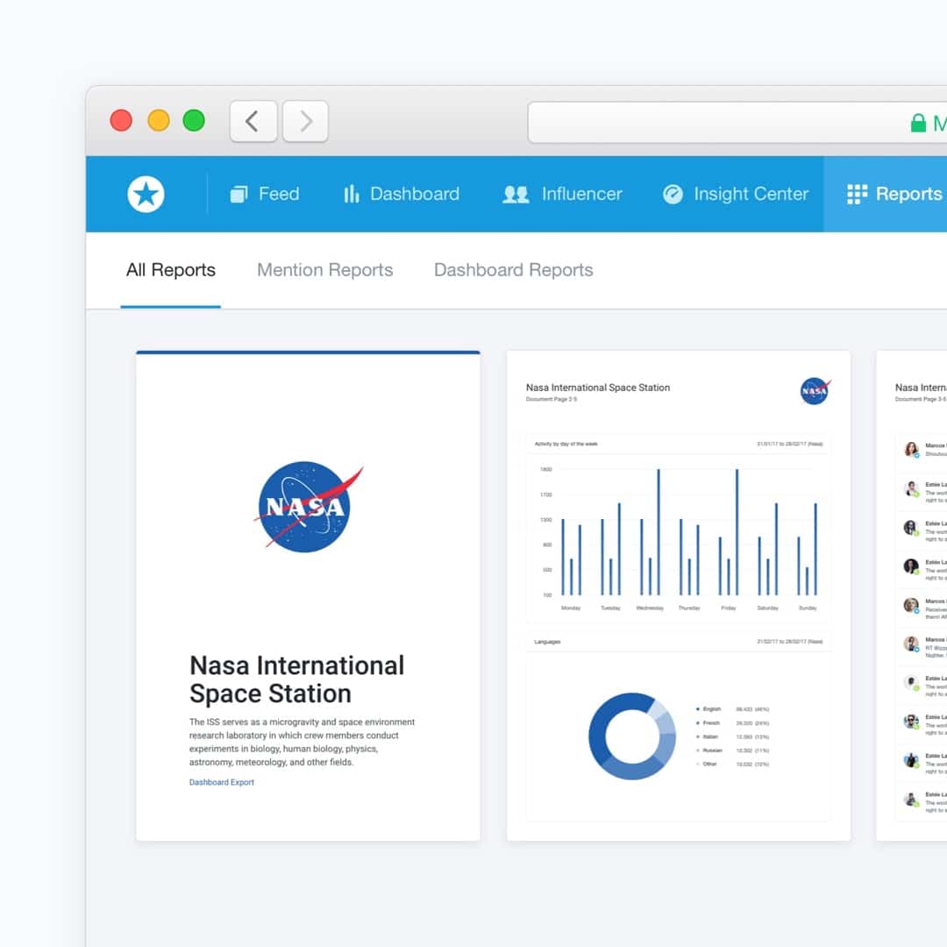Click the browser address bar
Image resolution: width=947 pixels, height=947 pixels.
click(737, 123)
